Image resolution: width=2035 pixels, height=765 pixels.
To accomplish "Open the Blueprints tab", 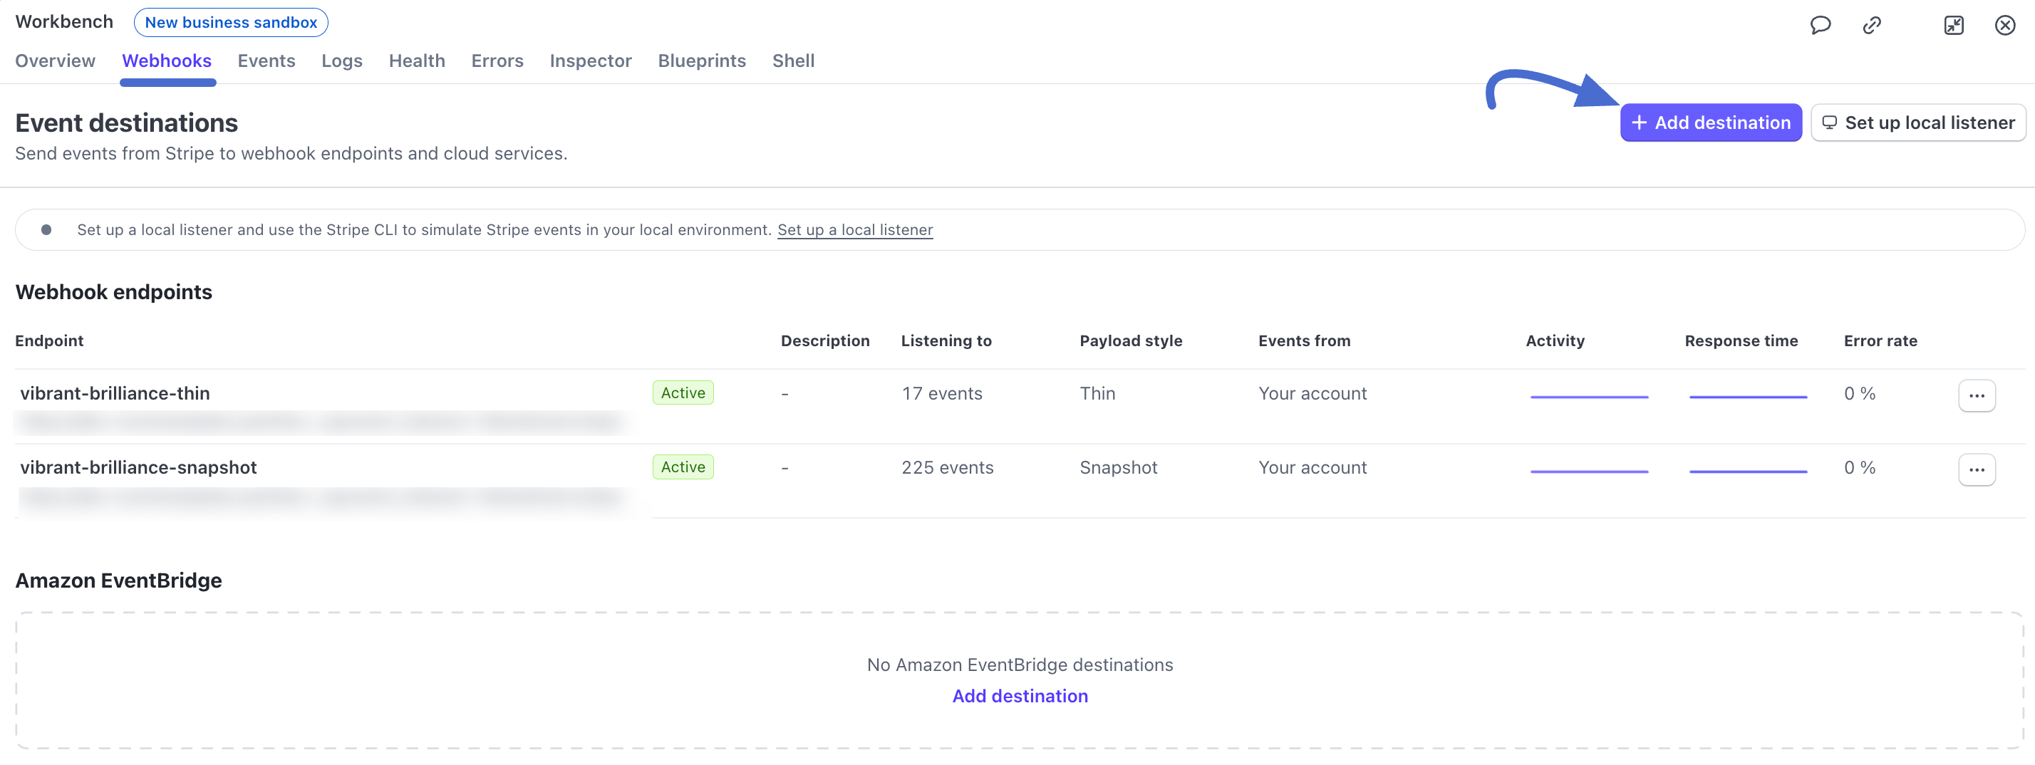I will tap(702, 61).
